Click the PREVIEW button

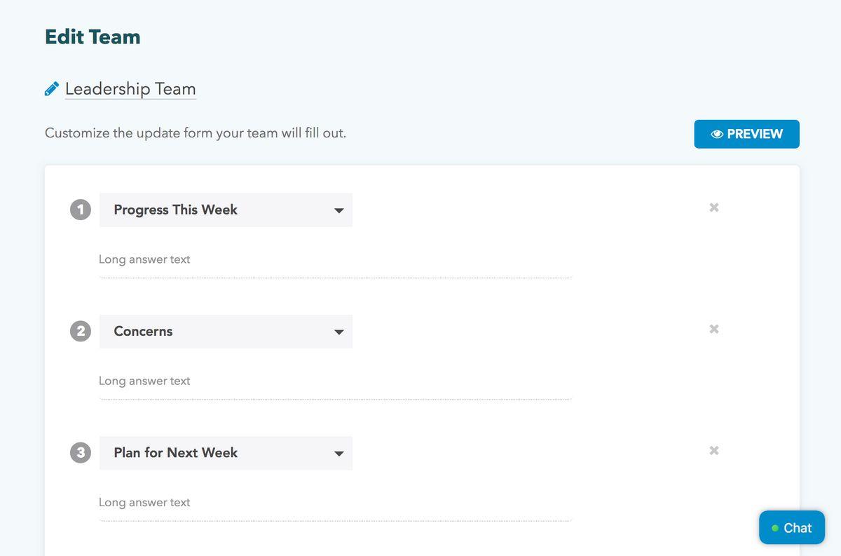click(746, 134)
